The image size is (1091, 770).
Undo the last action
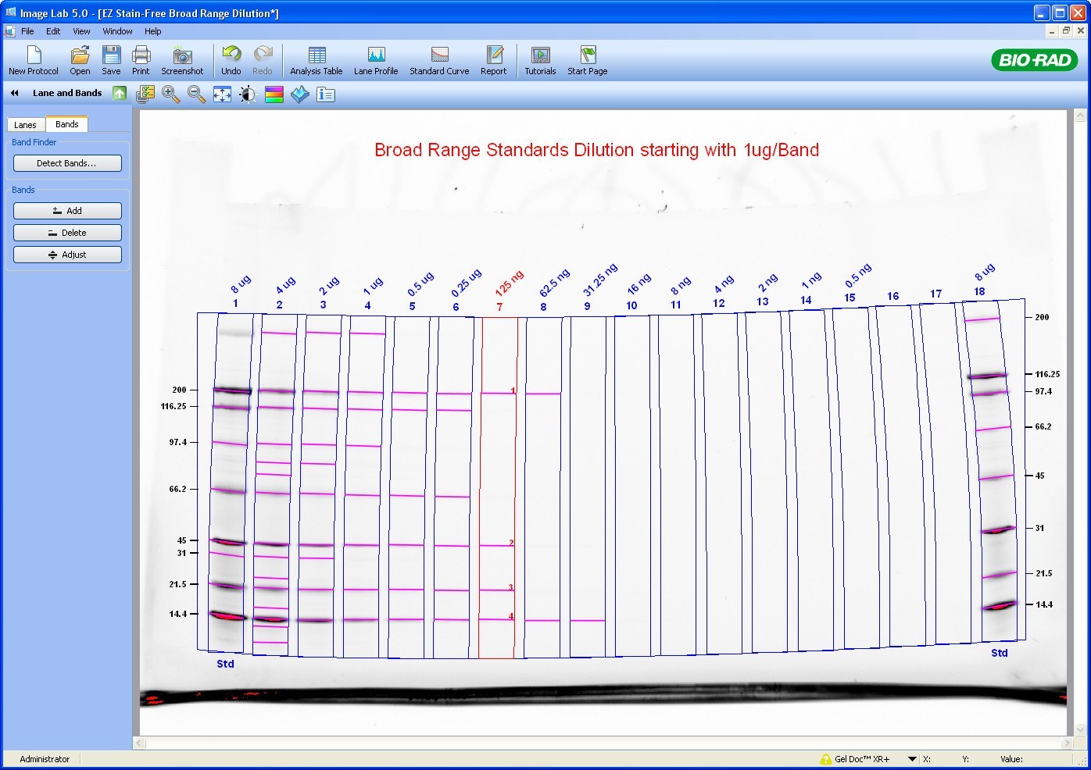(x=231, y=60)
